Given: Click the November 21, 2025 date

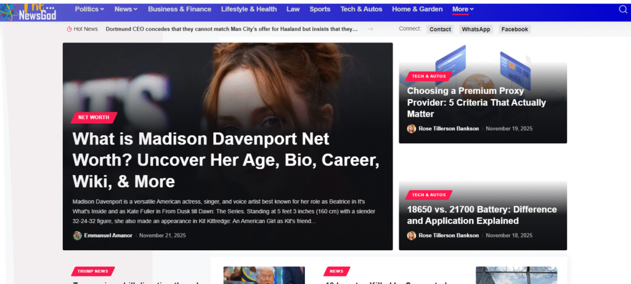Looking at the screenshot, I should point(163,235).
